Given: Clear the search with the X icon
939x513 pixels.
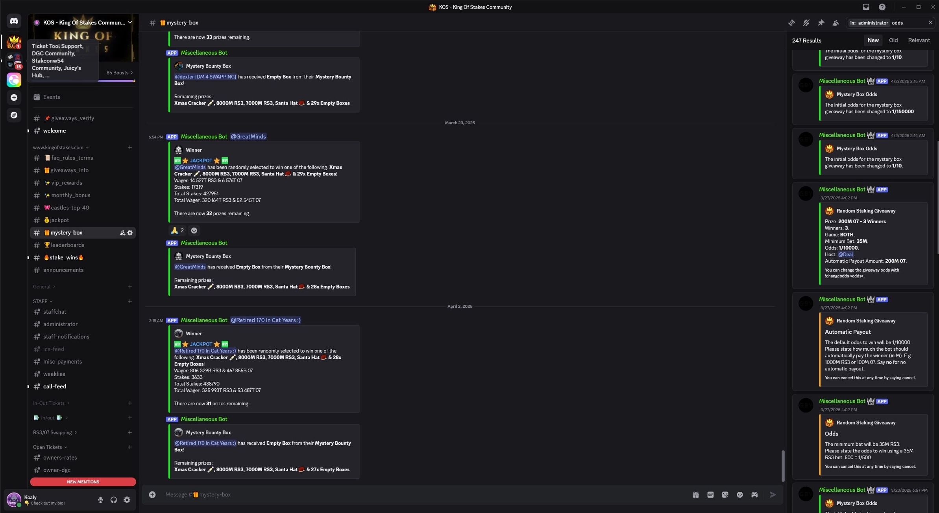Looking at the screenshot, I should tap(930, 23).
